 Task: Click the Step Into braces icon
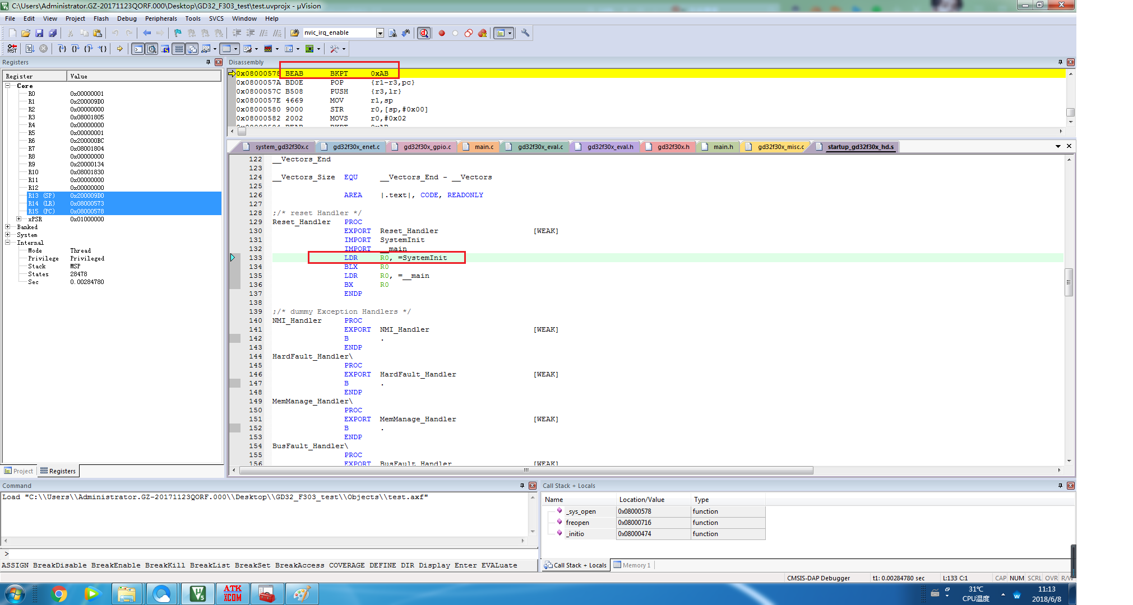[x=62, y=49]
